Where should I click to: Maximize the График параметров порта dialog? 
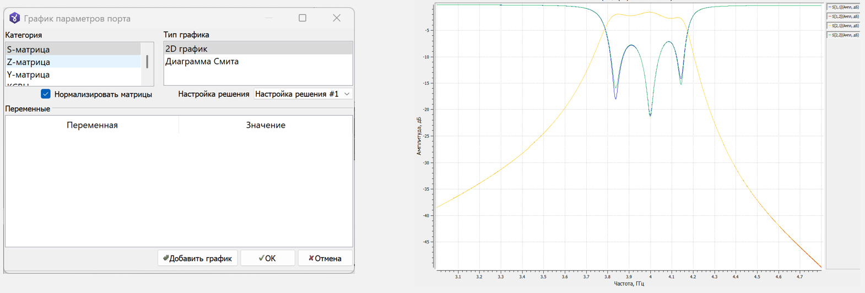point(302,18)
